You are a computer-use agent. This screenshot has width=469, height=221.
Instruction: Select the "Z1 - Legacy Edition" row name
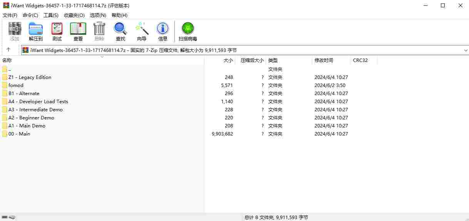pos(30,77)
